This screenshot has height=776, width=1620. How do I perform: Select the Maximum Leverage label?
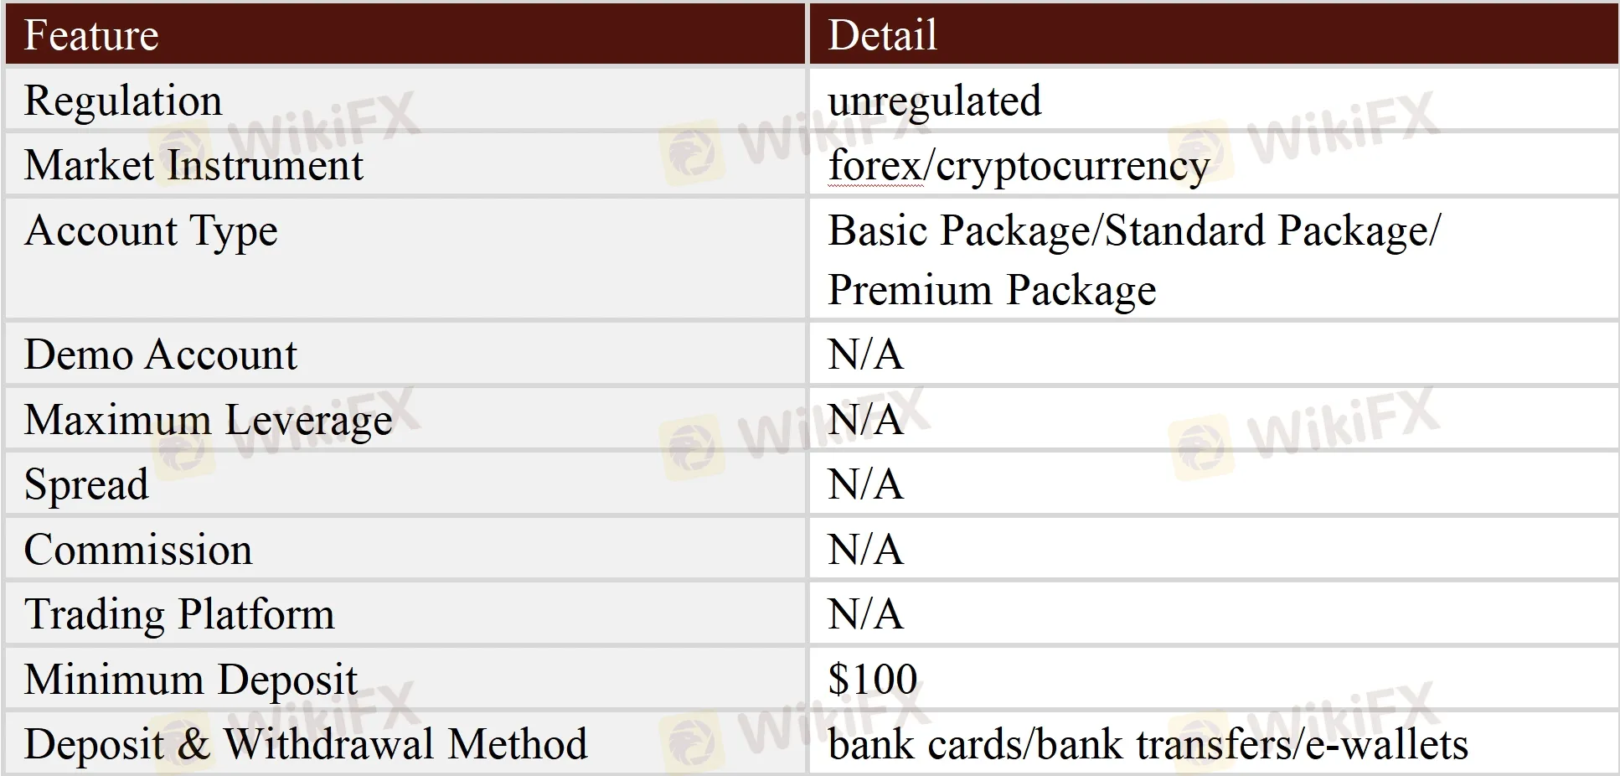click(x=208, y=419)
